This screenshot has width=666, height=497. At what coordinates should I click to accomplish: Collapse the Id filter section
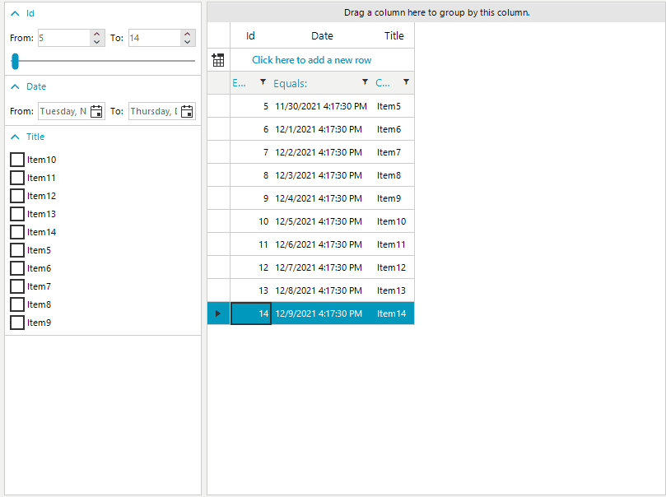(14, 13)
